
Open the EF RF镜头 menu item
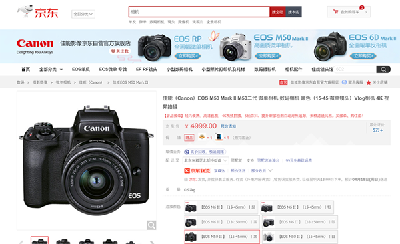point(147,69)
